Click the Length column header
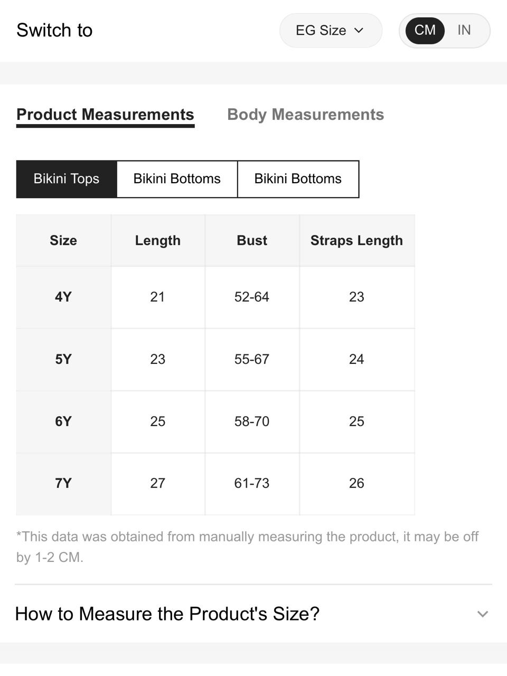 [158, 241]
